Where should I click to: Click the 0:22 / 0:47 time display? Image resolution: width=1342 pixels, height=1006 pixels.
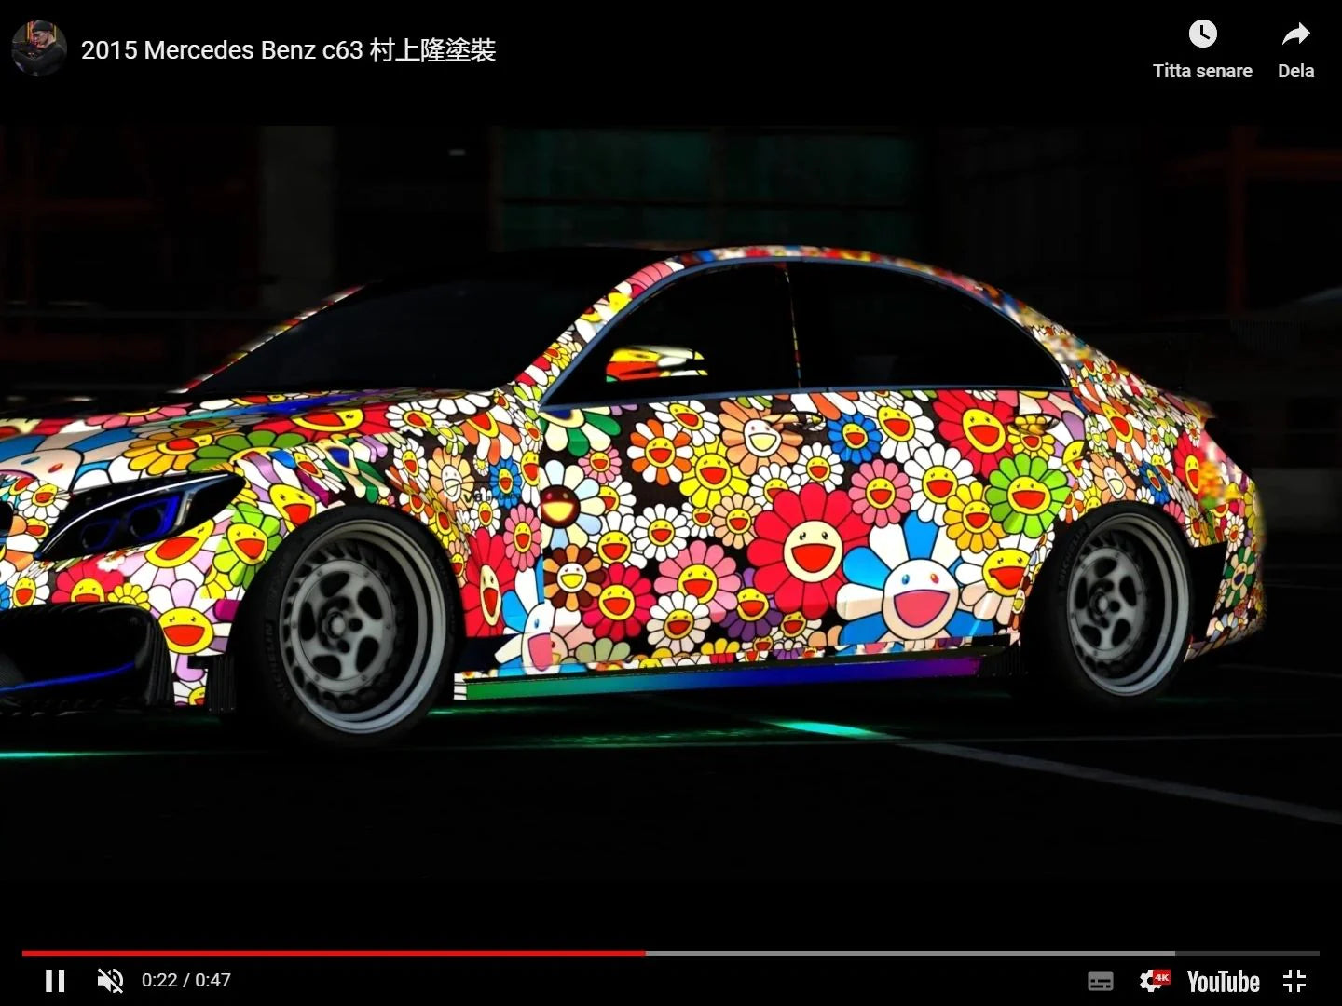[x=185, y=980]
